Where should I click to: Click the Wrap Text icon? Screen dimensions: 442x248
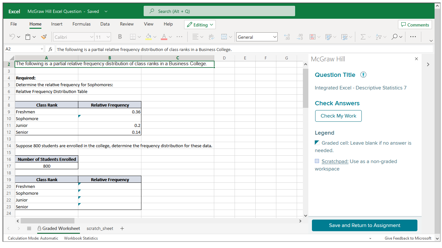pos(212,37)
